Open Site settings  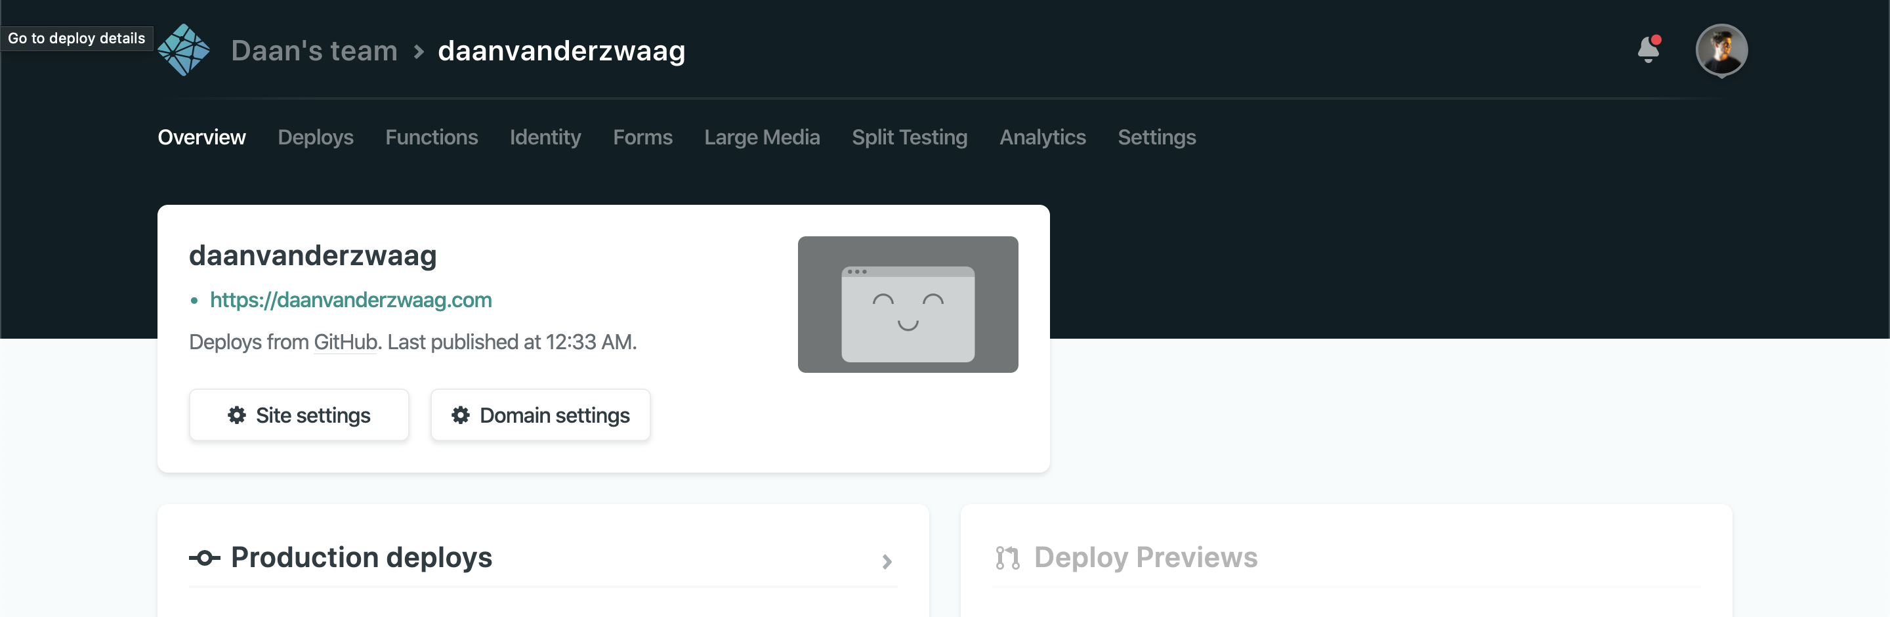point(299,415)
